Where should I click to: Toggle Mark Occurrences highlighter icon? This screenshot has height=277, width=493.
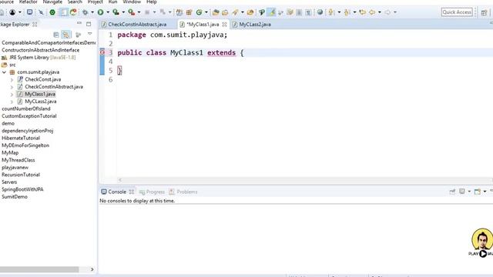272,12
